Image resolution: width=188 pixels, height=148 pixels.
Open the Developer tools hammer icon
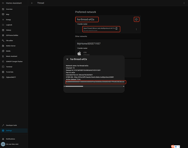click(x=3, y=125)
